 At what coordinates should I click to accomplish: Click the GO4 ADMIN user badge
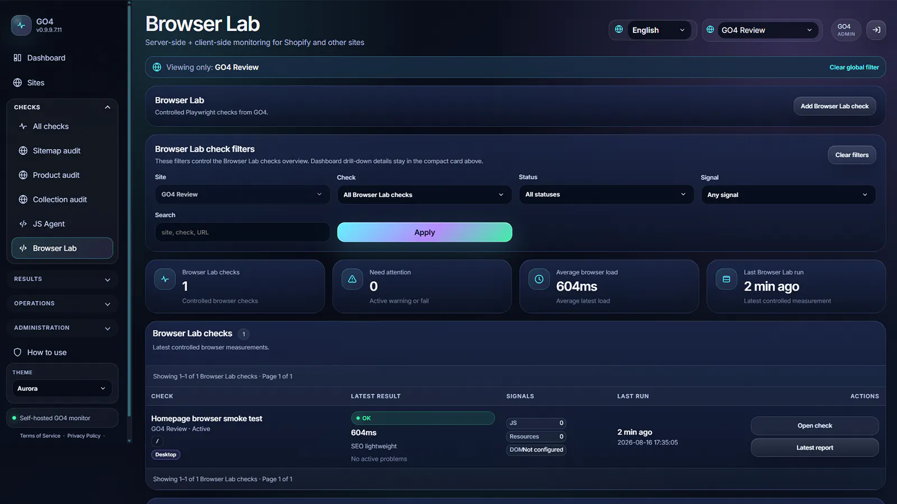pos(846,30)
